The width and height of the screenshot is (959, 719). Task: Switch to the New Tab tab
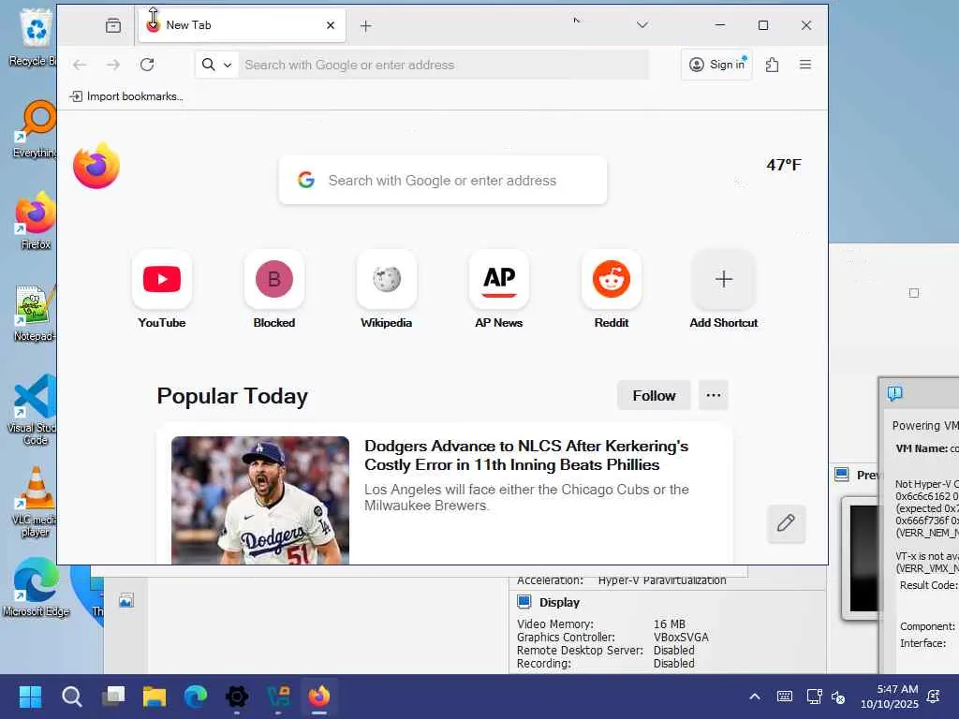242,25
